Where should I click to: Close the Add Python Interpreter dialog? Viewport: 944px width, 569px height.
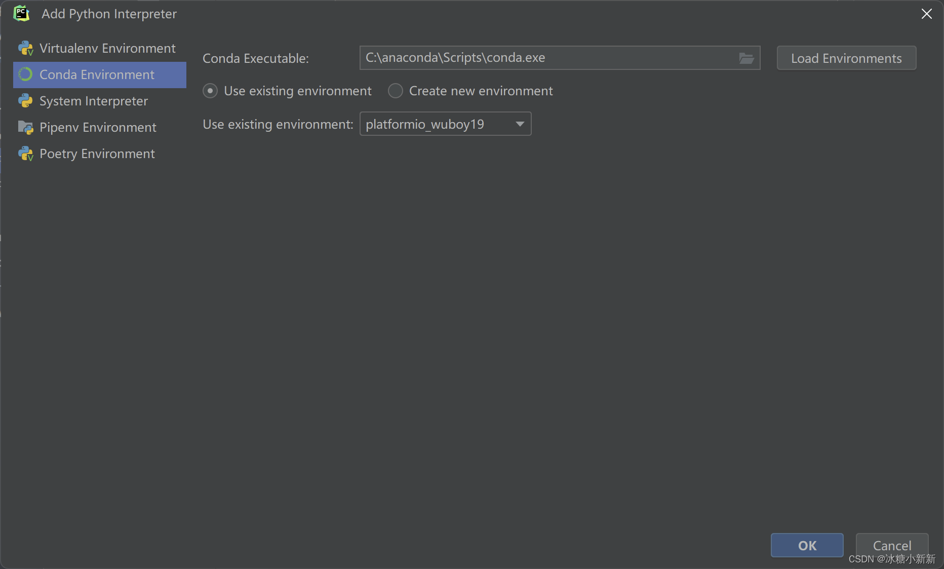[926, 14]
